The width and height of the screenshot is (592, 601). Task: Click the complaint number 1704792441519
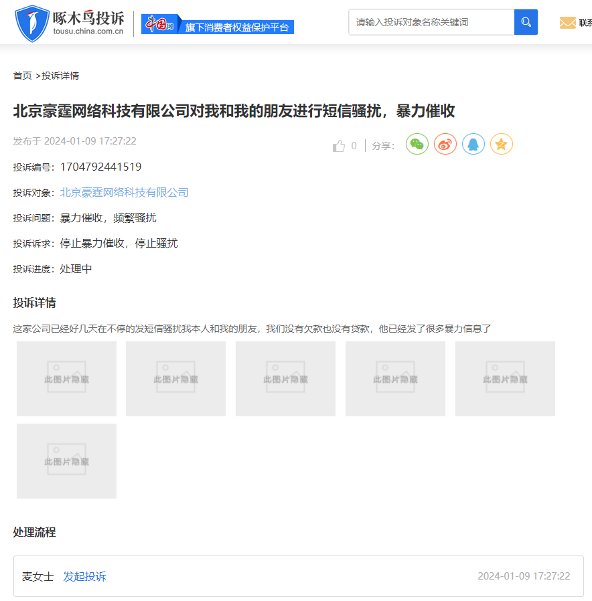click(101, 167)
